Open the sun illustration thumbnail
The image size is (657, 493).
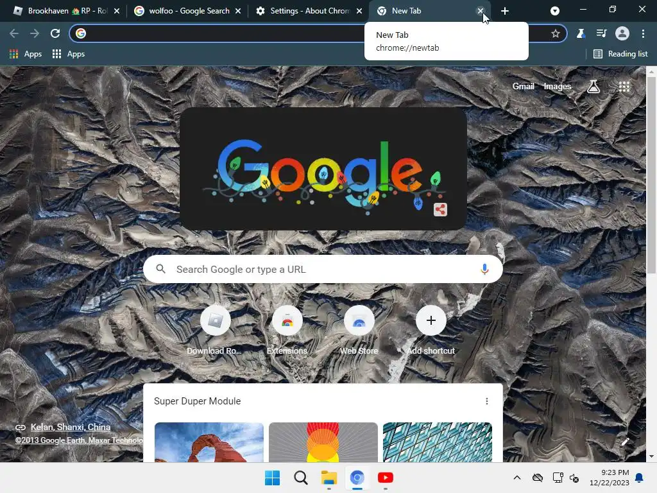(323, 442)
